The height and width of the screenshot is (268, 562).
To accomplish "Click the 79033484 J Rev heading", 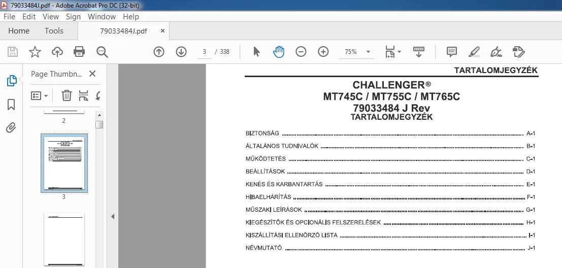I will click(x=391, y=108).
